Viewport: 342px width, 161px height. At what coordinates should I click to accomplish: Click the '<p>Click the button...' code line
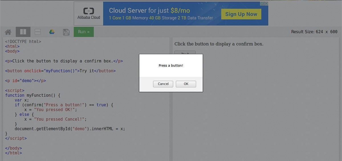[64, 61]
